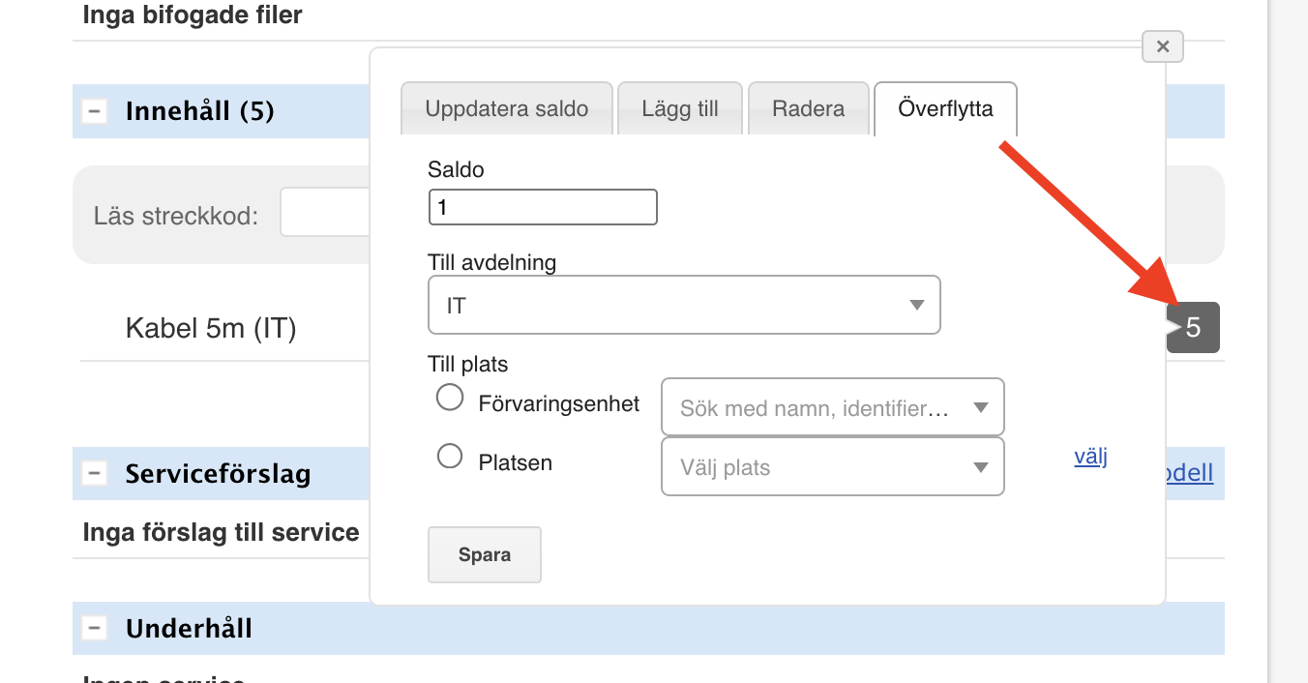Collapse the Innehåll (5) section
1308x683 pixels.
95,111
